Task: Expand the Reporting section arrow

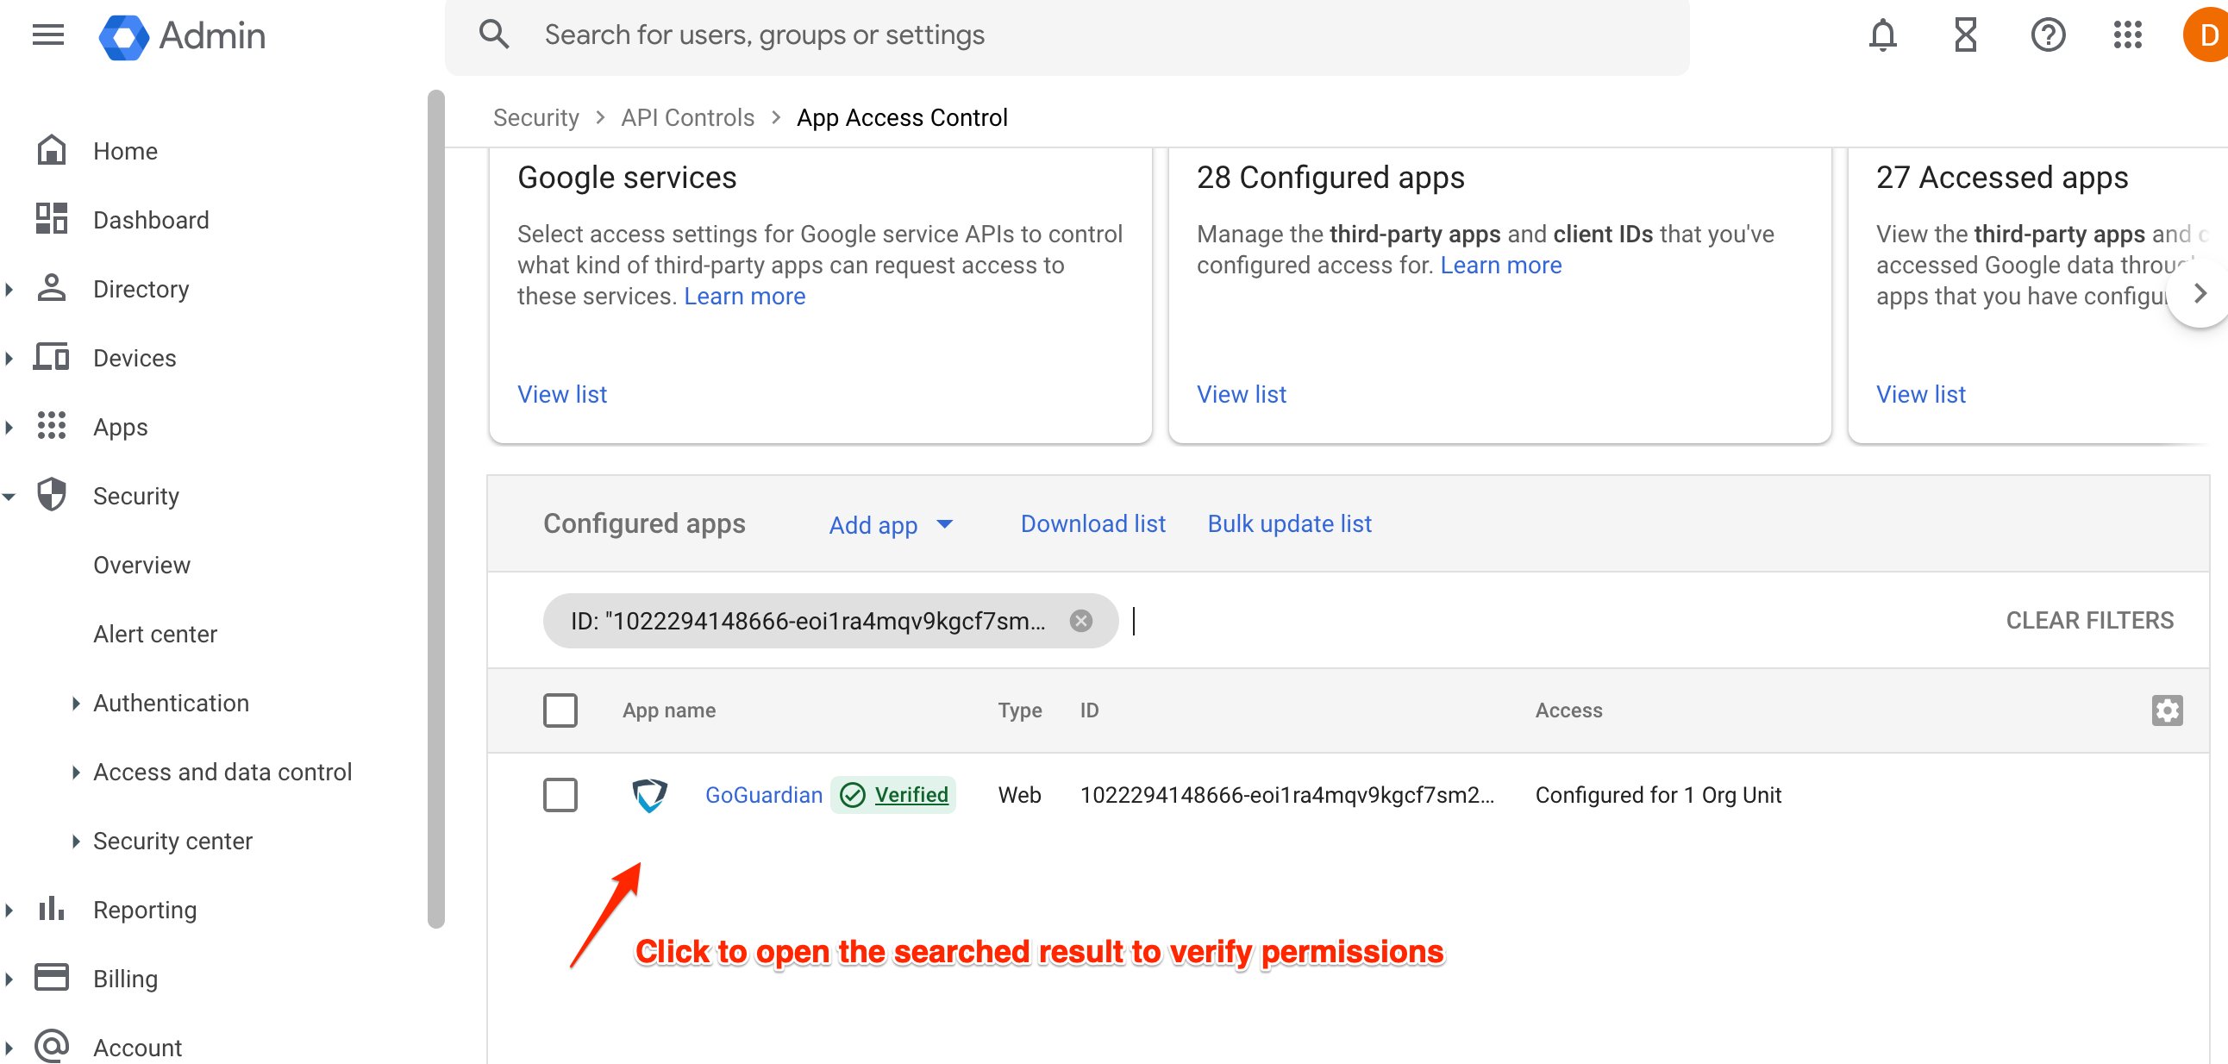Action: pyautogui.click(x=9, y=910)
